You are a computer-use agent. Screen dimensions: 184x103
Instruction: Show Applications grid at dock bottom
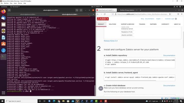(x=3, y=93)
